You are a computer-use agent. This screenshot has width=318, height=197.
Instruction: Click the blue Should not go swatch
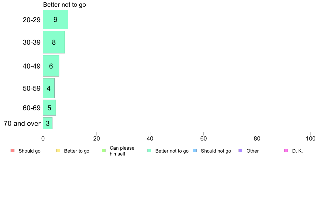click(x=195, y=151)
